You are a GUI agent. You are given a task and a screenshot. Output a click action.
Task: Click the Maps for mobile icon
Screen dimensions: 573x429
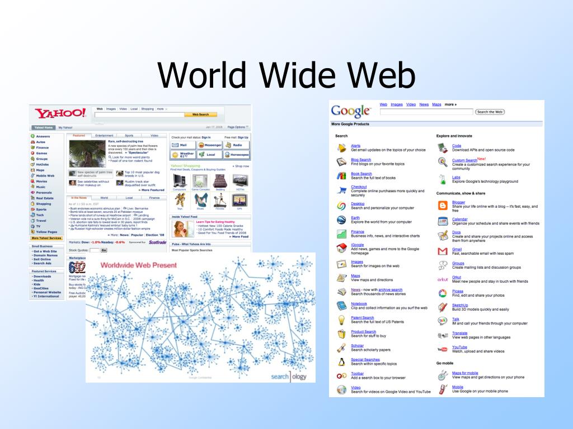pyautogui.click(x=443, y=375)
